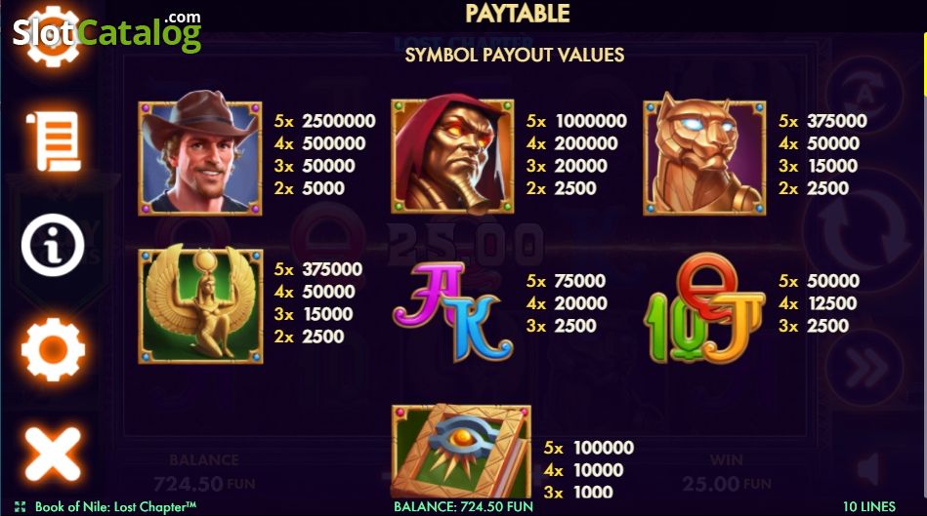Click the A and K letters symbol
927x516 pixels.
(452, 311)
